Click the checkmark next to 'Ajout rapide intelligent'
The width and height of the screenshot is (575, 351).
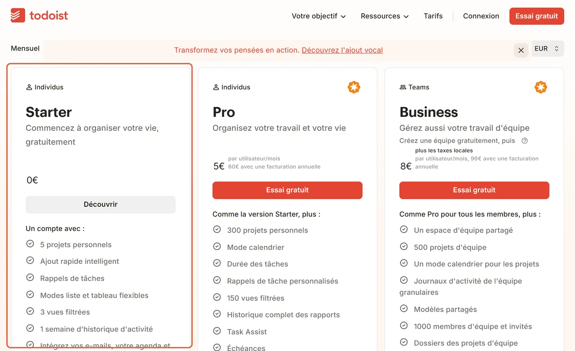[30, 261]
